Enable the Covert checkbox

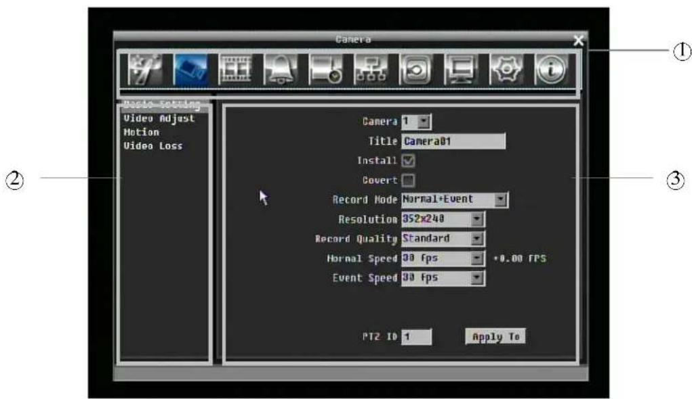point(408,180)
